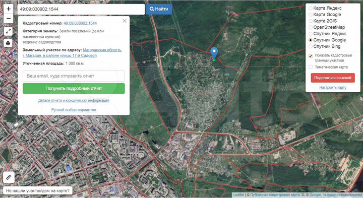Click Поделиться ссылкой red button
Image resolution: width=363 pixels, height=198 pixels.
[x=333, y=78]
